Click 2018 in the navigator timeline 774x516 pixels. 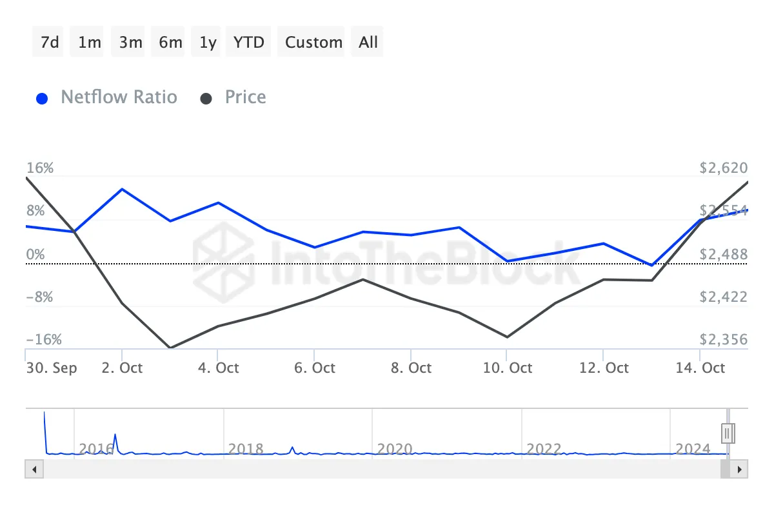coord(246,449)
